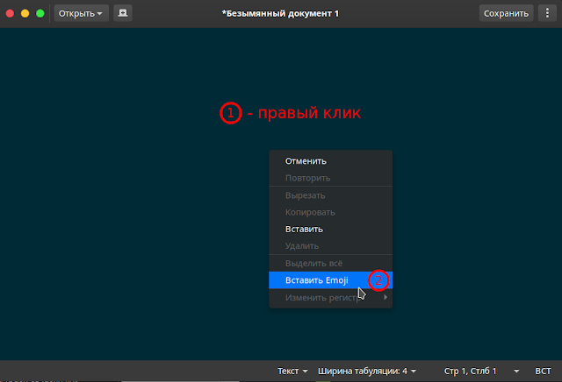Click the ВСТ insert mode indicator
562x382 pixels.
tap(543, 371)
